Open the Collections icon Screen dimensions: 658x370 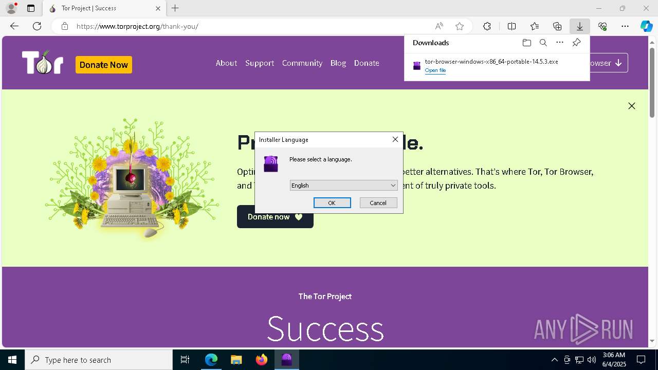[x=557, y=26]
